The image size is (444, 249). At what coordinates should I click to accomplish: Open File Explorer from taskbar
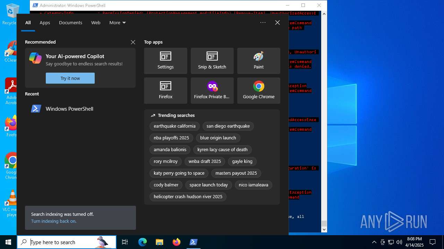pyautogui.click(x=159, y=242)
